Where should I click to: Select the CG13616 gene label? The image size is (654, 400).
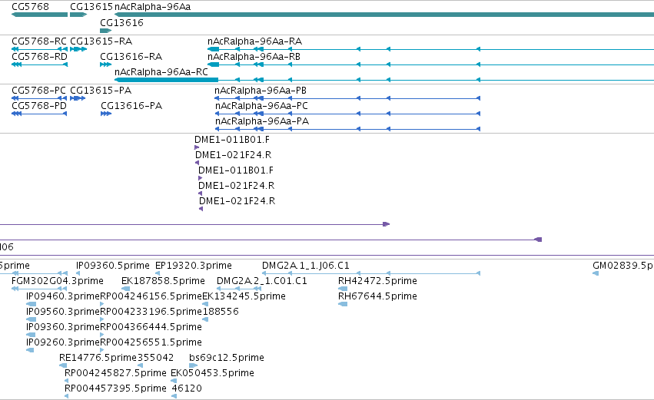tap(121, 22)
